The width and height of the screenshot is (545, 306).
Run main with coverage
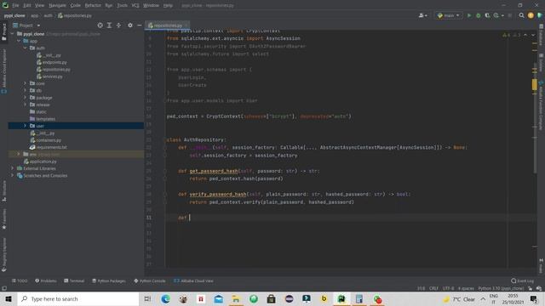tap(487, 15)
